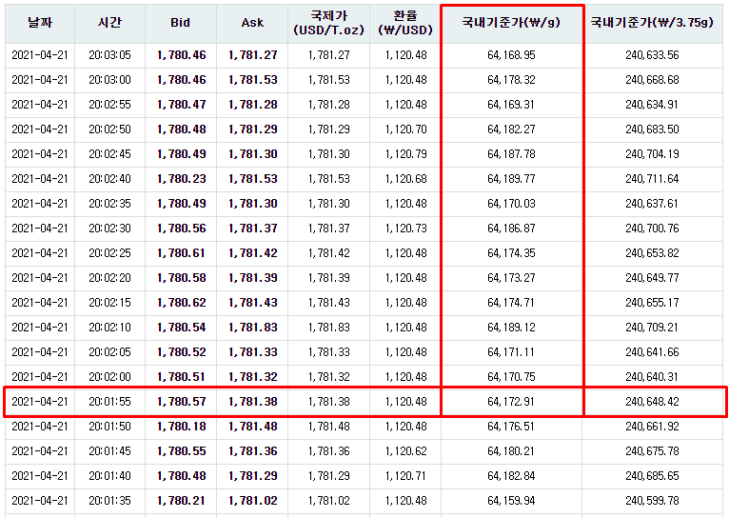
Task: Click Bid value 1,780.47
Action: coord(182,105)
